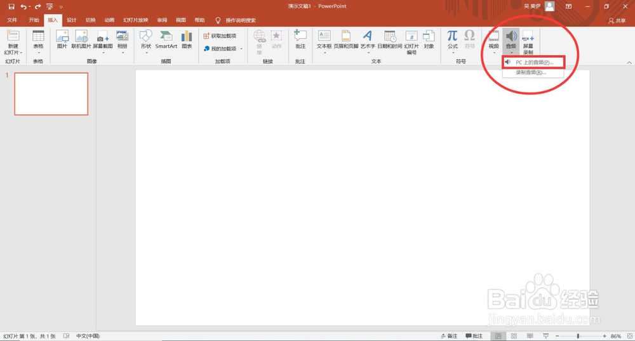
Task: Start 屏幕录制 (Screen Recording)
Action: click(528, 42)
